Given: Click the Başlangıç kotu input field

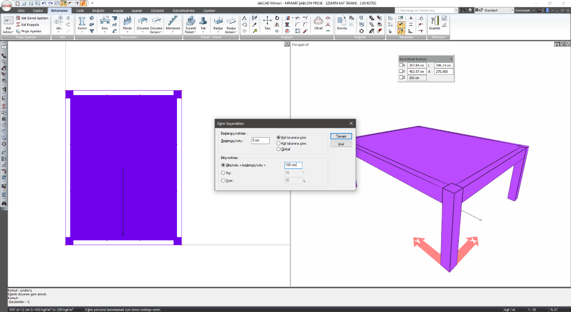Looking at the screenshot, I should point(260,141).
